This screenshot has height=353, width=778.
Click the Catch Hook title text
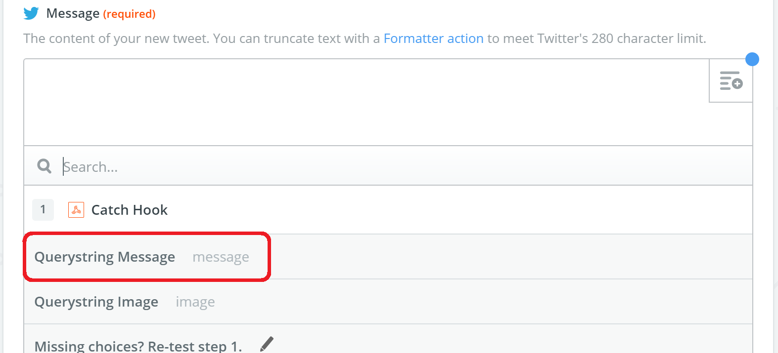[x=130, y=210]
